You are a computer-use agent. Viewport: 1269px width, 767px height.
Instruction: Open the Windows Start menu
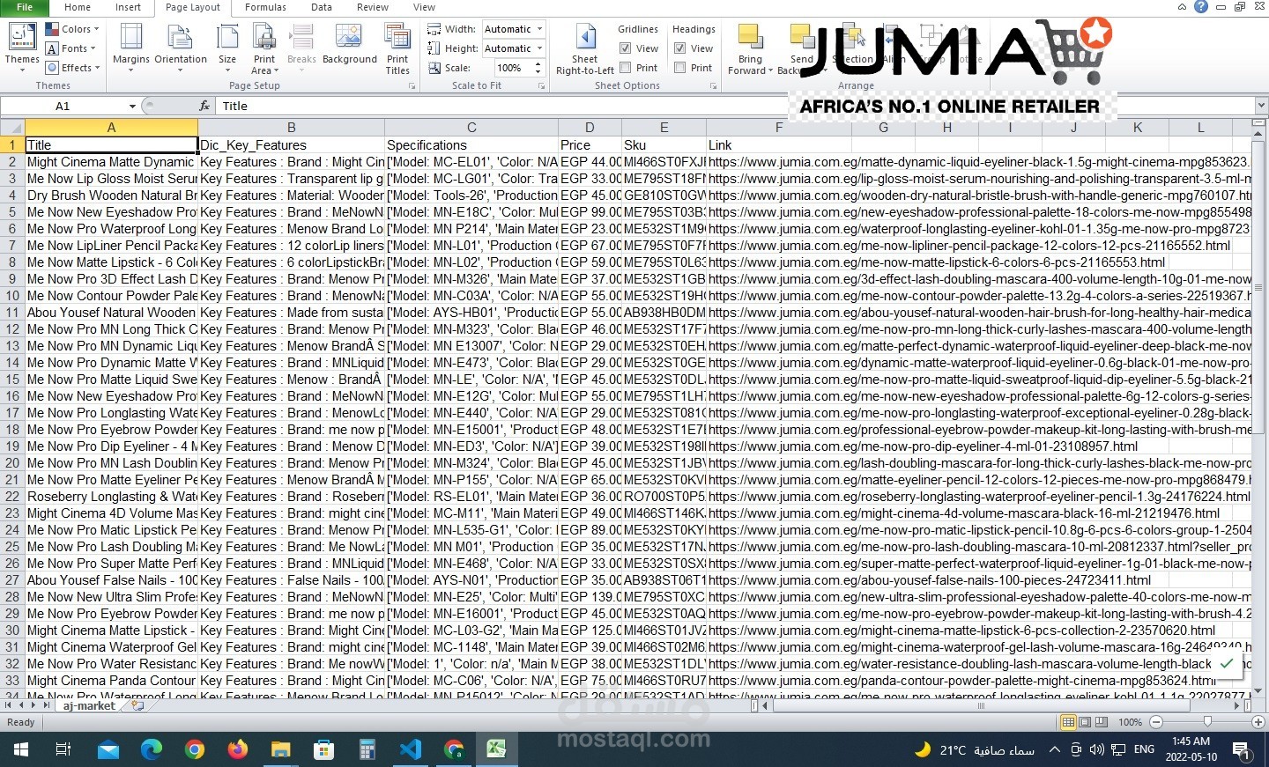pyautogui.click(x=20, y=749)
